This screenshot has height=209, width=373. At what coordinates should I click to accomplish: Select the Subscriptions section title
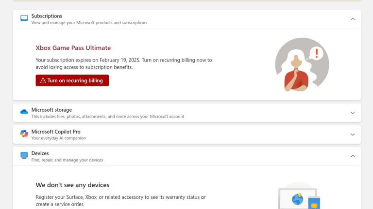tap(47, 16)
